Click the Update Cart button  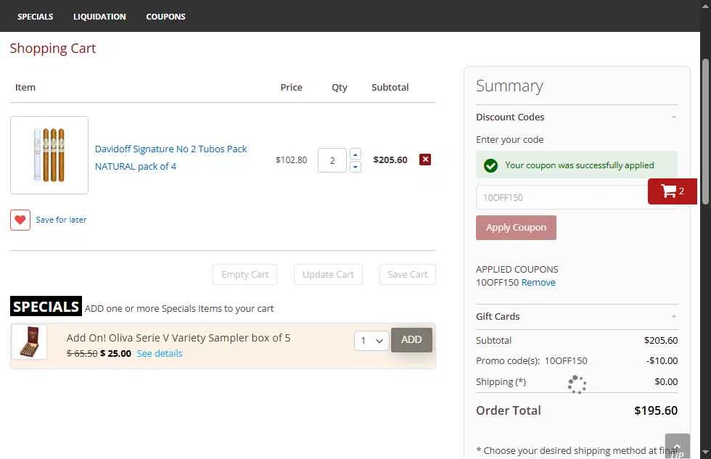328,275
